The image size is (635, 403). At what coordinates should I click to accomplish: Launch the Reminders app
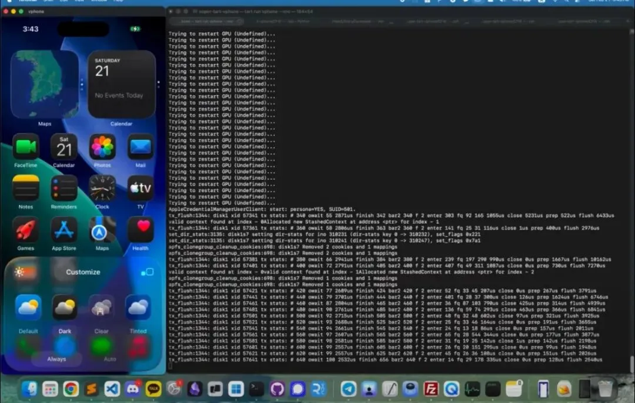tap(64, 189)
